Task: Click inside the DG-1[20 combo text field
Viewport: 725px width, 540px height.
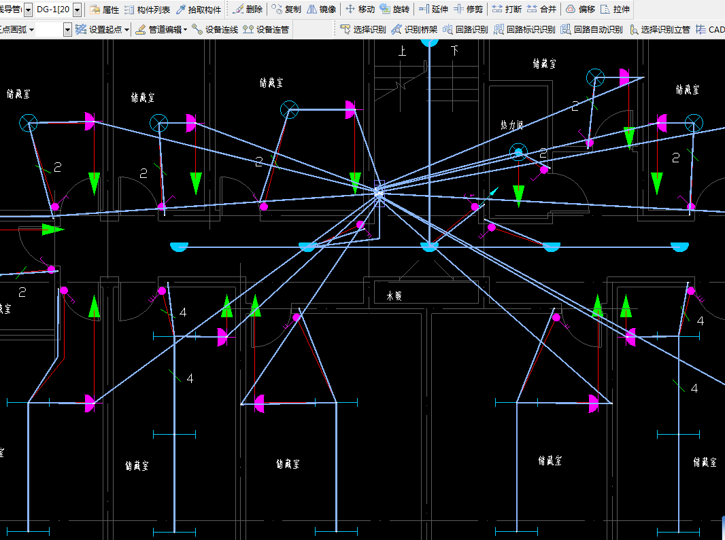Action: 54,10
